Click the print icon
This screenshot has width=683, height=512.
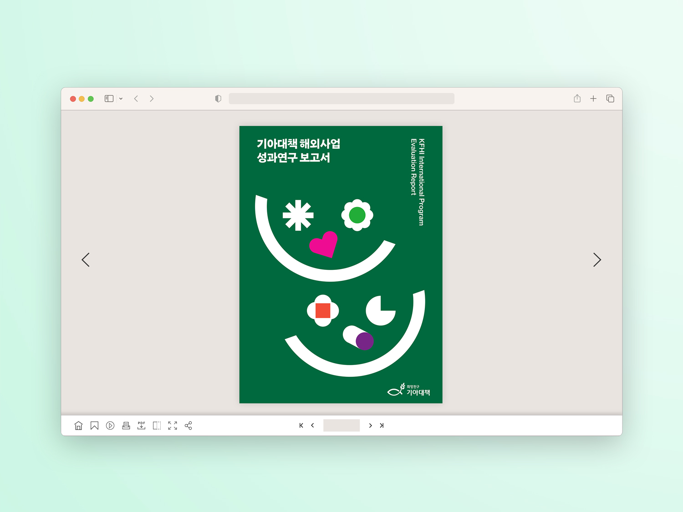126,426
